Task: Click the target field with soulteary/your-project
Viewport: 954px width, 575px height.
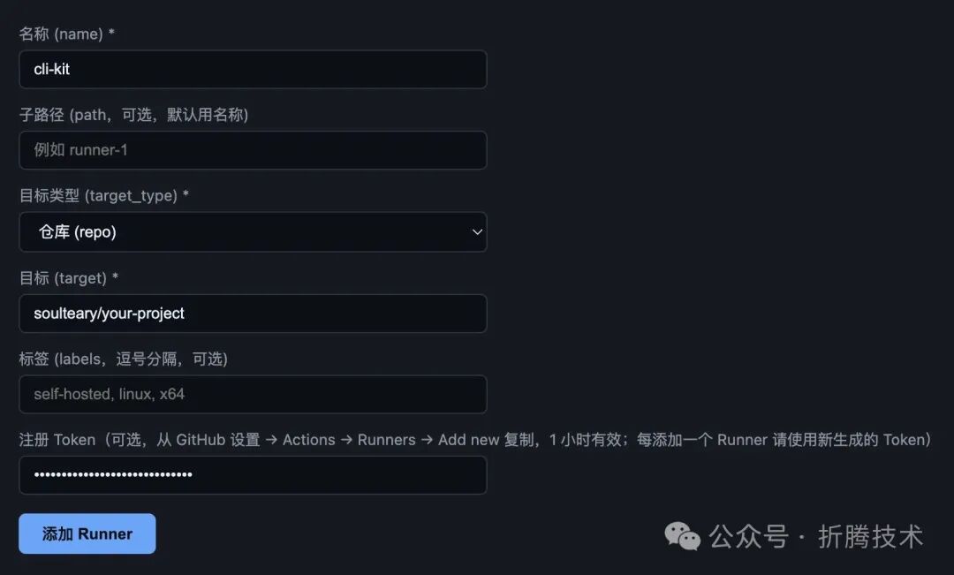Action: coord(254,313)
